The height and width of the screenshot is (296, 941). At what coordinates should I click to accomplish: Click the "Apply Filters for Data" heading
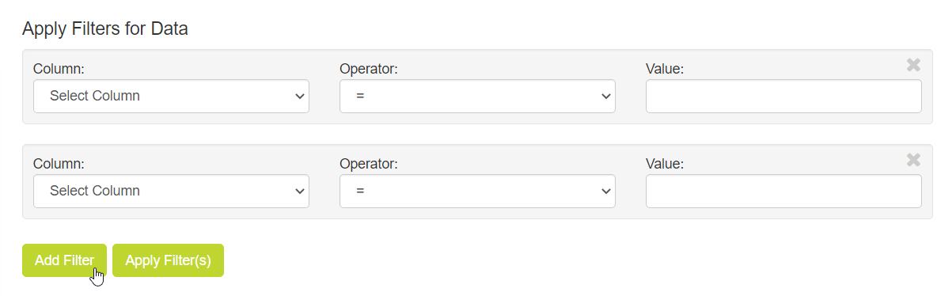(105, 28)
